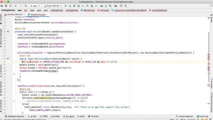The image size is (213, 120).
Task: Collapse the if-block fold marker on line 36
Action: pyautogui.click(x=12, y=62)
